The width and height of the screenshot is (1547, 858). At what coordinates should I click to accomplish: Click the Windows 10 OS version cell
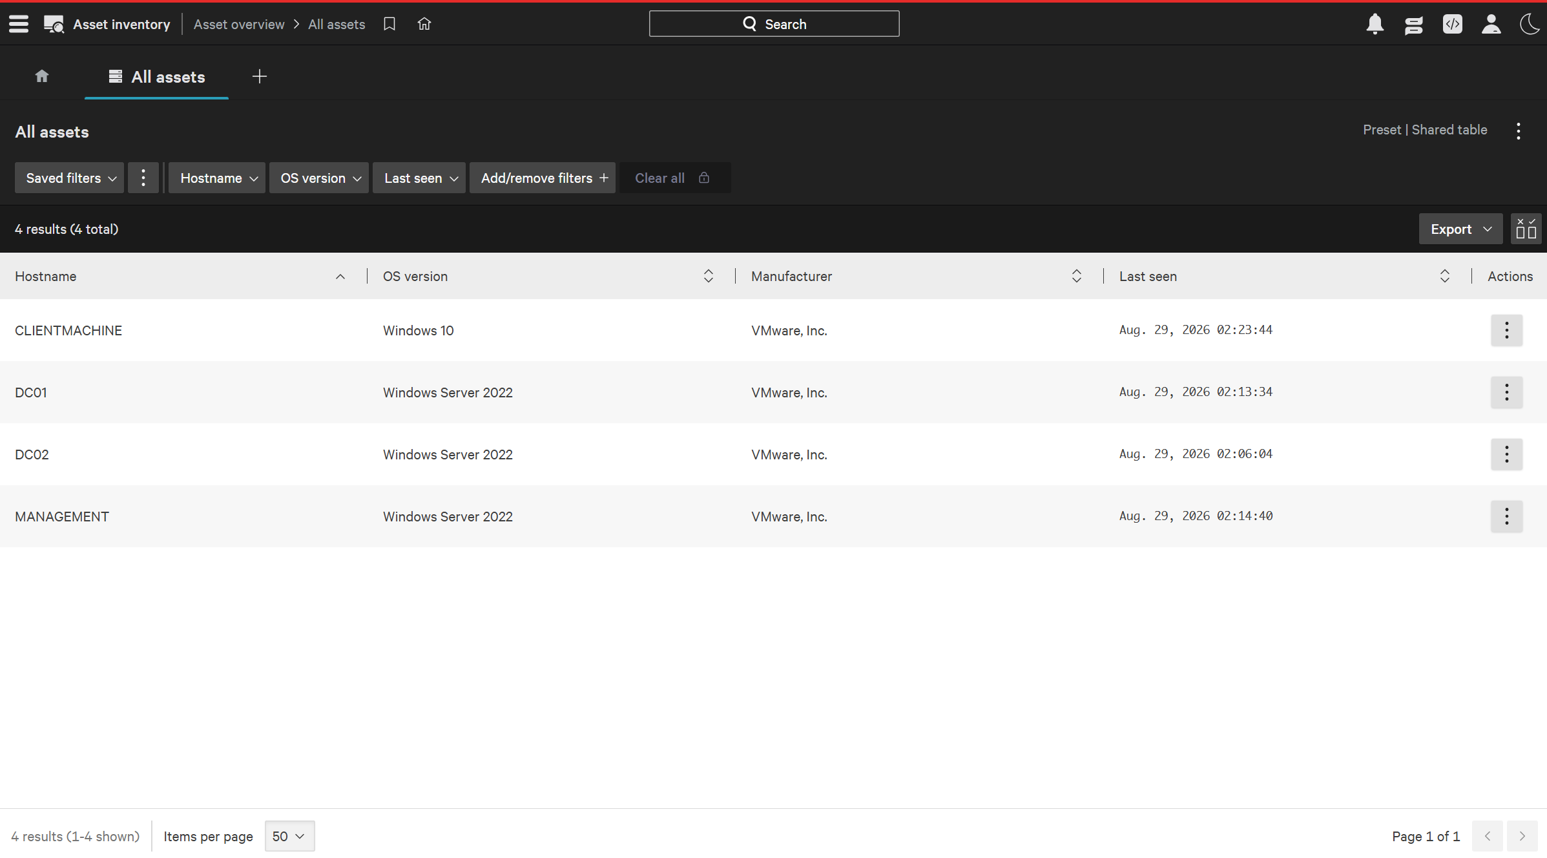click(419, 330)
